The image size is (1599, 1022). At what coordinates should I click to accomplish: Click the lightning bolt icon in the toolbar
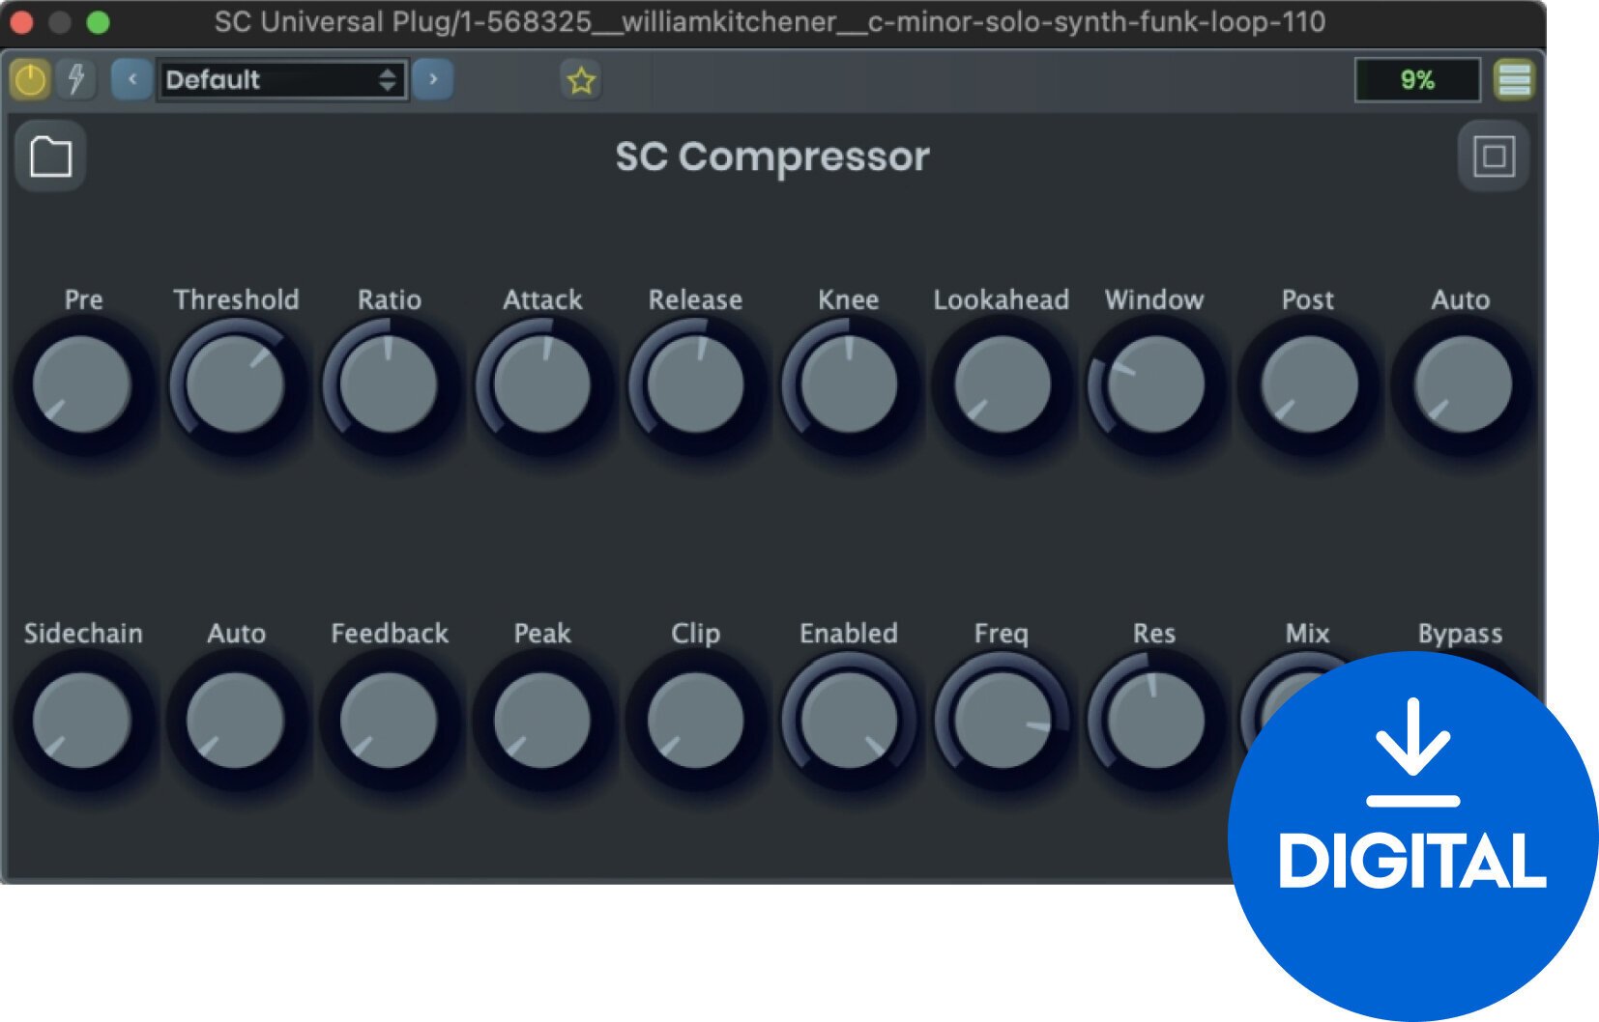pyautogui.click(x=75, y=80)
